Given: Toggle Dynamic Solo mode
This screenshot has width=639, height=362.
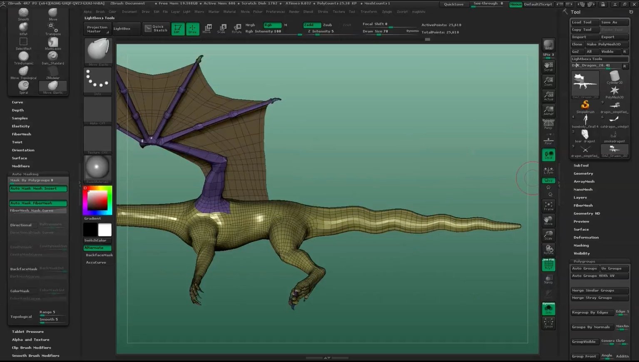Looking at the screenshot, I should click(x=549, y=308).
